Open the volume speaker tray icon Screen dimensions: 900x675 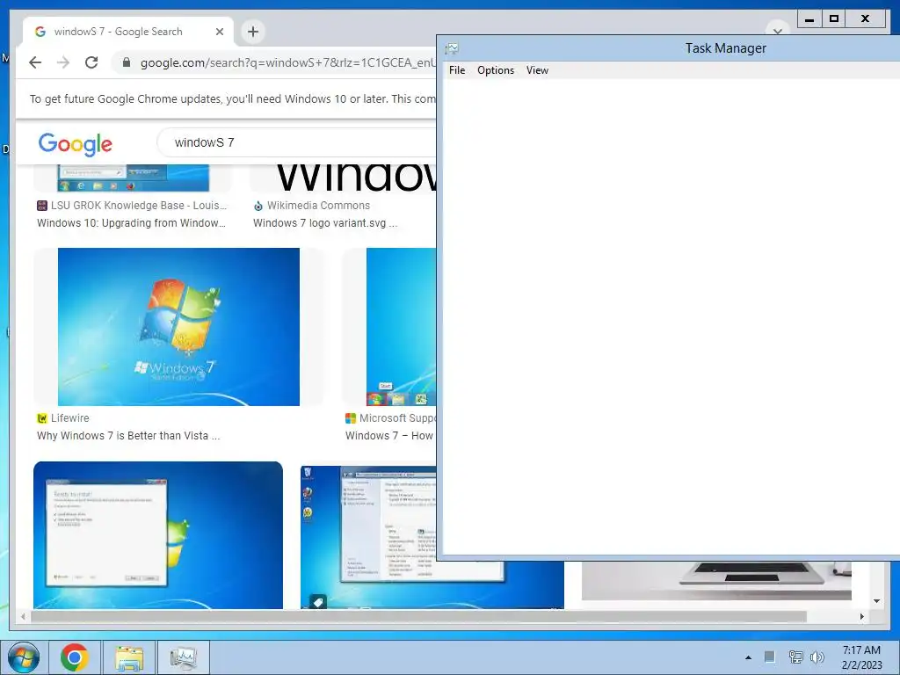(817, 657)
